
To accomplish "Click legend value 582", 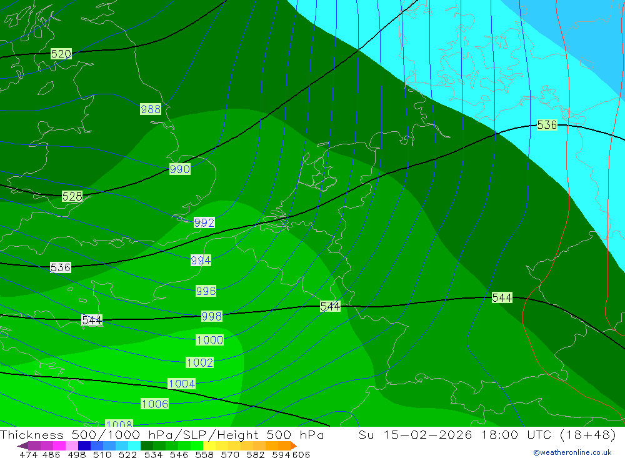I will [x=256, y=455].
